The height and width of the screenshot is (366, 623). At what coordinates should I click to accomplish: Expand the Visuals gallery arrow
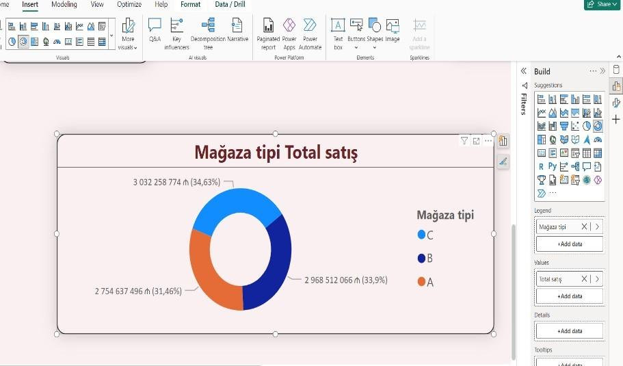[x=111, y=36]
